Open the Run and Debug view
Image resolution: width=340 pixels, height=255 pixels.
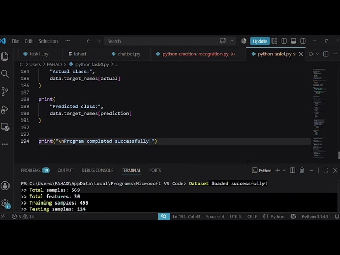[x=5, y=109]
